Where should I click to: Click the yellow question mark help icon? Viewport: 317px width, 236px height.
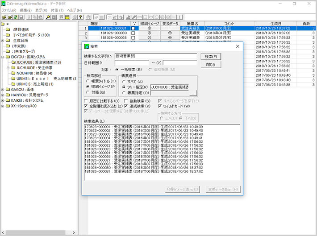point(81,17)
